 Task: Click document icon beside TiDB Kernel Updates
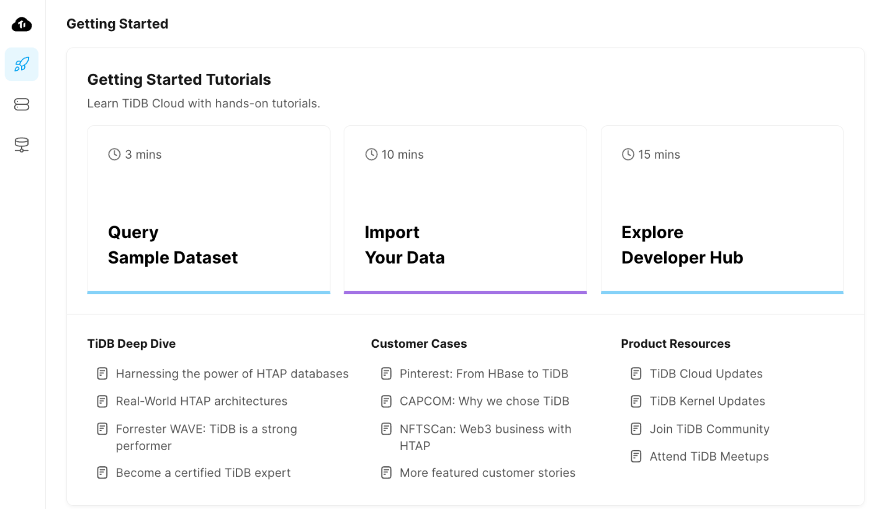tap(636, 401)
